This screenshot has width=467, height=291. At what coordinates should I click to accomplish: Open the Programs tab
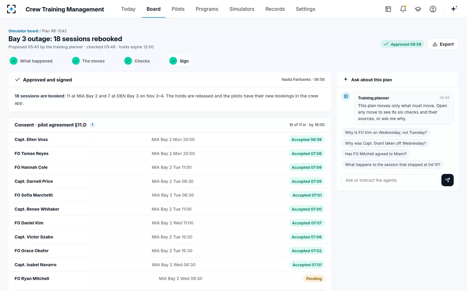(207, 9)
